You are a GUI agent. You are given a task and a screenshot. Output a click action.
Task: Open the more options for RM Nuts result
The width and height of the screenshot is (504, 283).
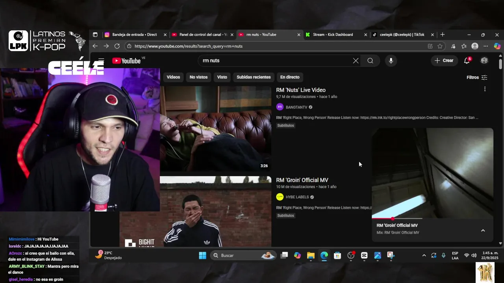point(485,89)
